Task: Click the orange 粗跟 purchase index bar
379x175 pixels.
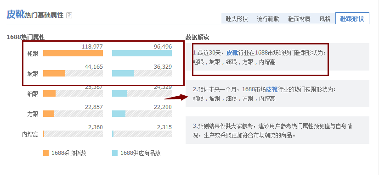Action: (73, 53)
